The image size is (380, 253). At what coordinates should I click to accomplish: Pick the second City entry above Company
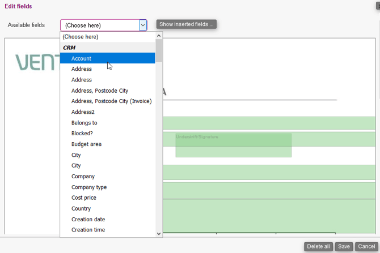pos(108,165)
